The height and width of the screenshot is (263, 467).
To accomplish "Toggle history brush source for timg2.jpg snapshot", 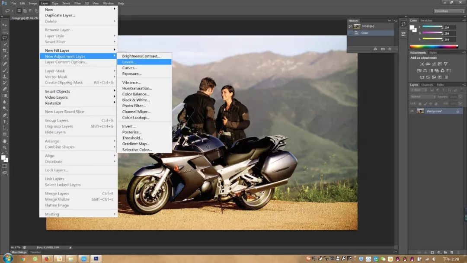I will [351, 26].
